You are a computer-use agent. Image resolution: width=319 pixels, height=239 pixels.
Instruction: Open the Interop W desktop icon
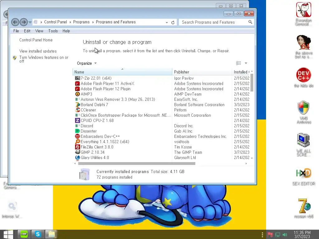[12, 210]
